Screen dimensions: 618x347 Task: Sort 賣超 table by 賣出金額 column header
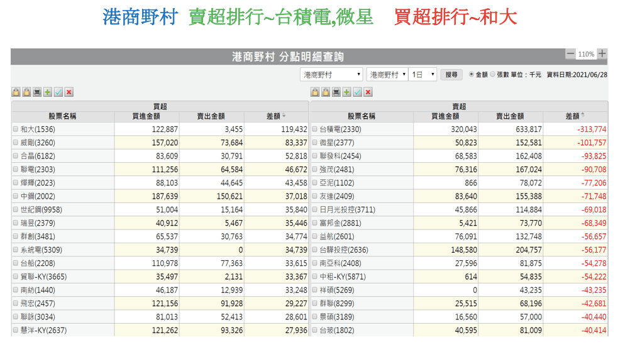pyautogui.click(x=510, y=116)
